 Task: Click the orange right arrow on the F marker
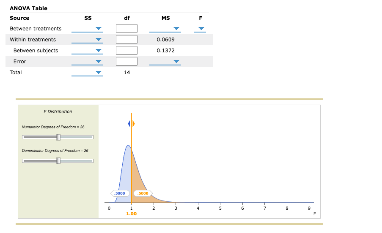pyautogui.click(x=134, y=124)
